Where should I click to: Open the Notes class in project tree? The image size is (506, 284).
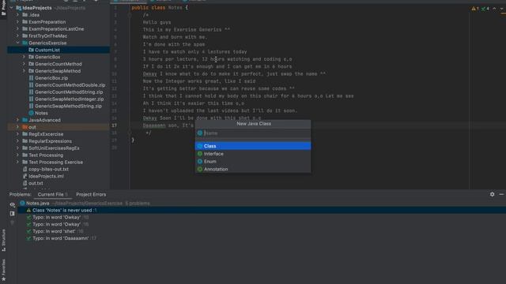click(x=41, y=113)
